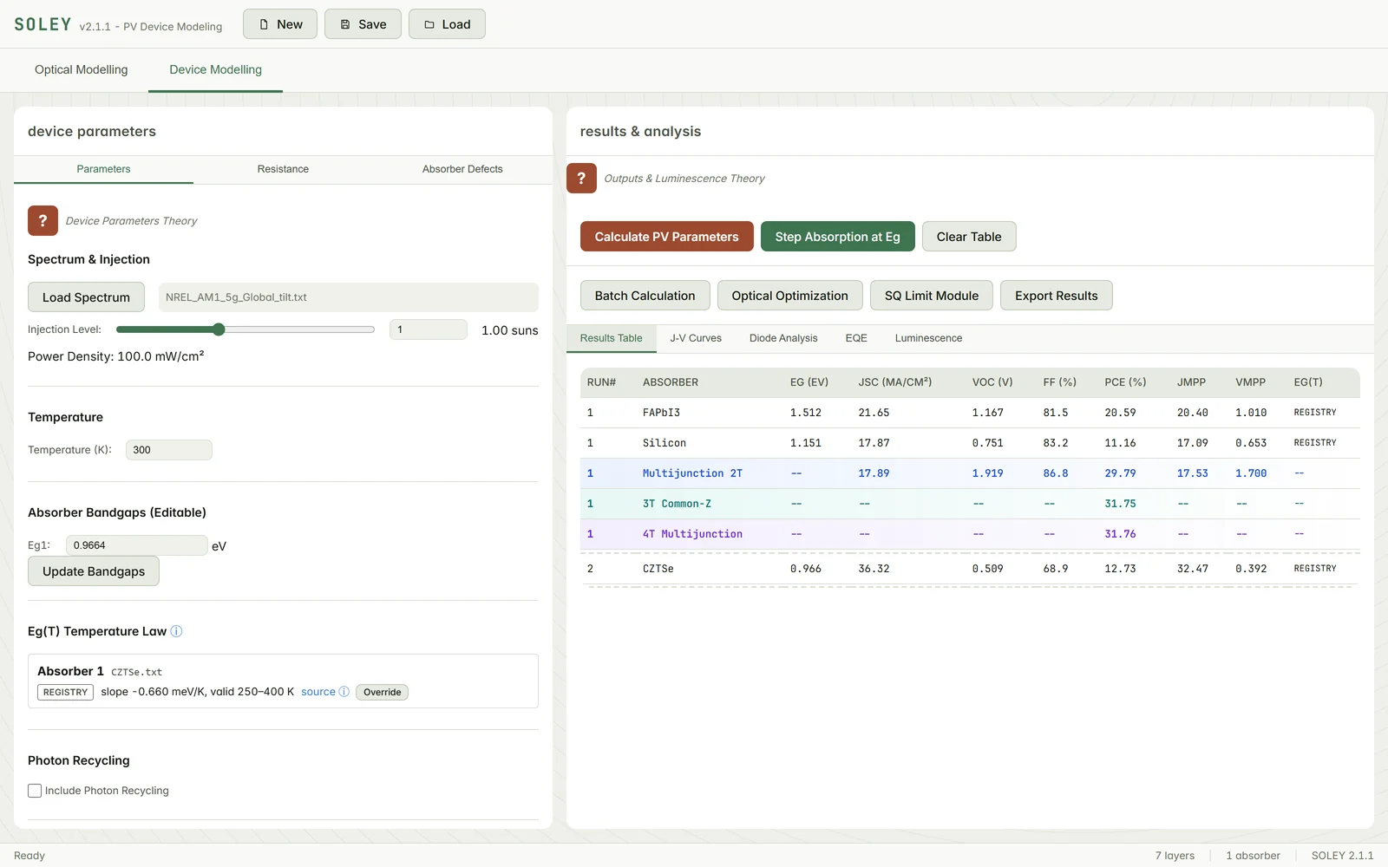Click the REGISTRY badge for Absorber 1
The image size is (1388, 867).
(65, 692)
